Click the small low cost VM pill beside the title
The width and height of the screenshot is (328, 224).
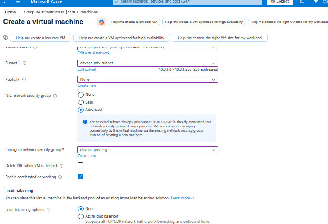134,22
